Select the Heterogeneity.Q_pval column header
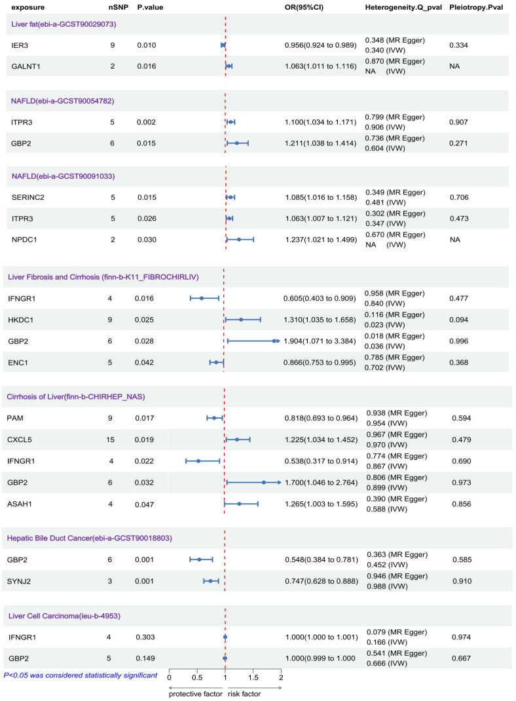This screenshot has width=516, height=701. 403,7
